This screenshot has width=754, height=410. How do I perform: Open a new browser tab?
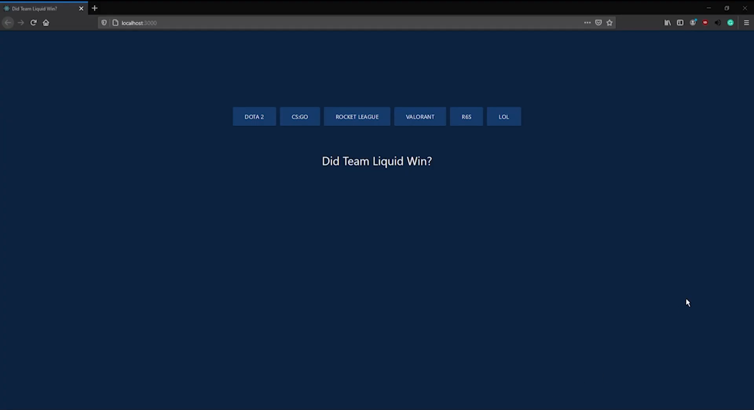(95, 8)
